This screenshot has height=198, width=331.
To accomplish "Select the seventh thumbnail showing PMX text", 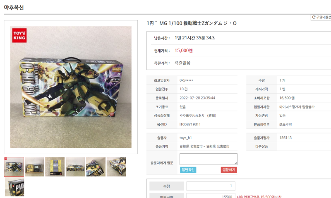I will pyautogui.click(x=14, y=187).
